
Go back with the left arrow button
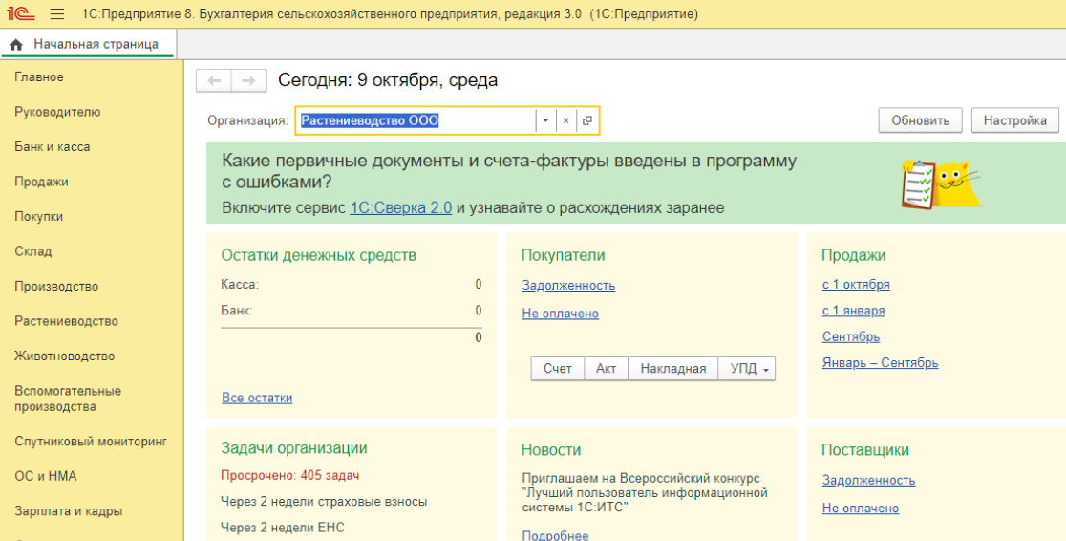coord(213,80)
